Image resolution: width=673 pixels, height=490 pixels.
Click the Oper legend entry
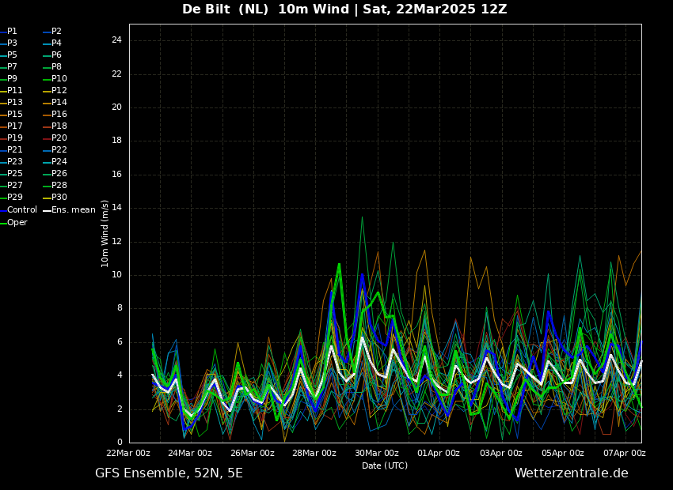tap(14, 223)
